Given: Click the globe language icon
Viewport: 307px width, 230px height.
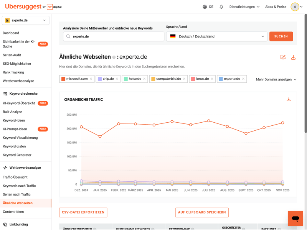Looking at the screenshot, I should pos(205,7).
